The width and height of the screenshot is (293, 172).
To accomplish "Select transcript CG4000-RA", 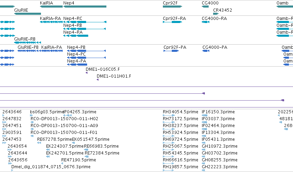I will (x=206, y=22).
